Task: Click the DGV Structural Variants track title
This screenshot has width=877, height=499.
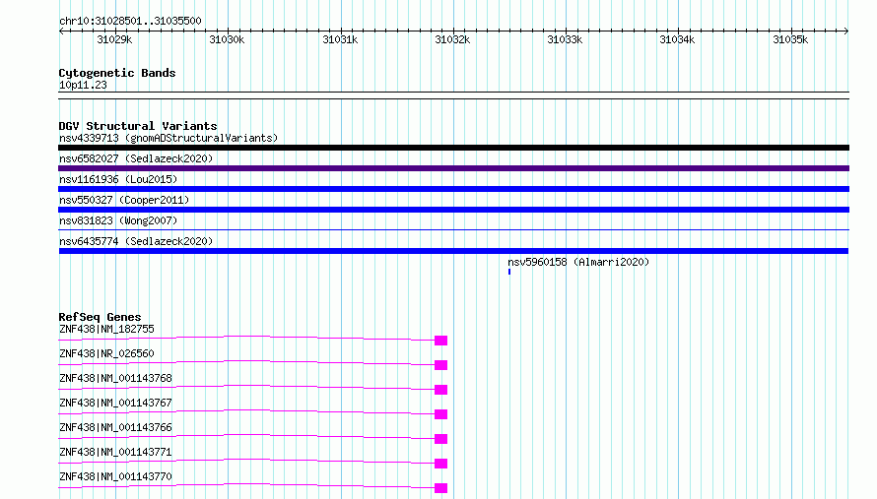Action: pos(138,126)
